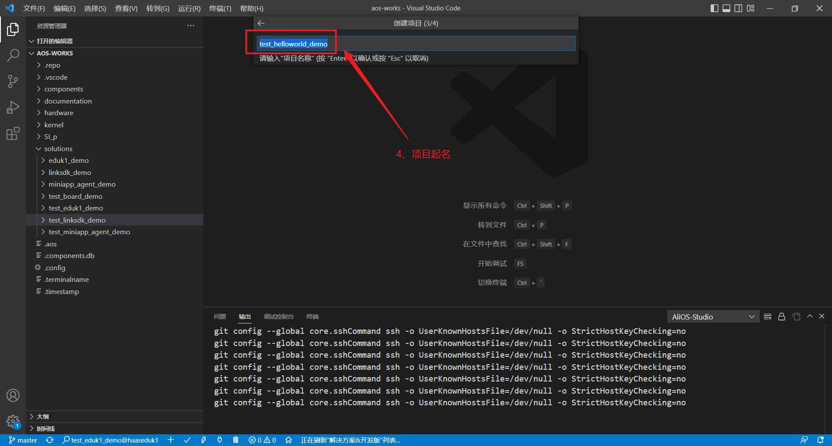
Task: Open the Explorer view in activity bar
Action: click(13, 29)
